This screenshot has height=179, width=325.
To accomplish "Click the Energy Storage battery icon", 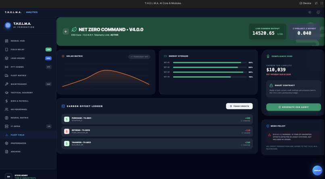I will coord(165,56).
